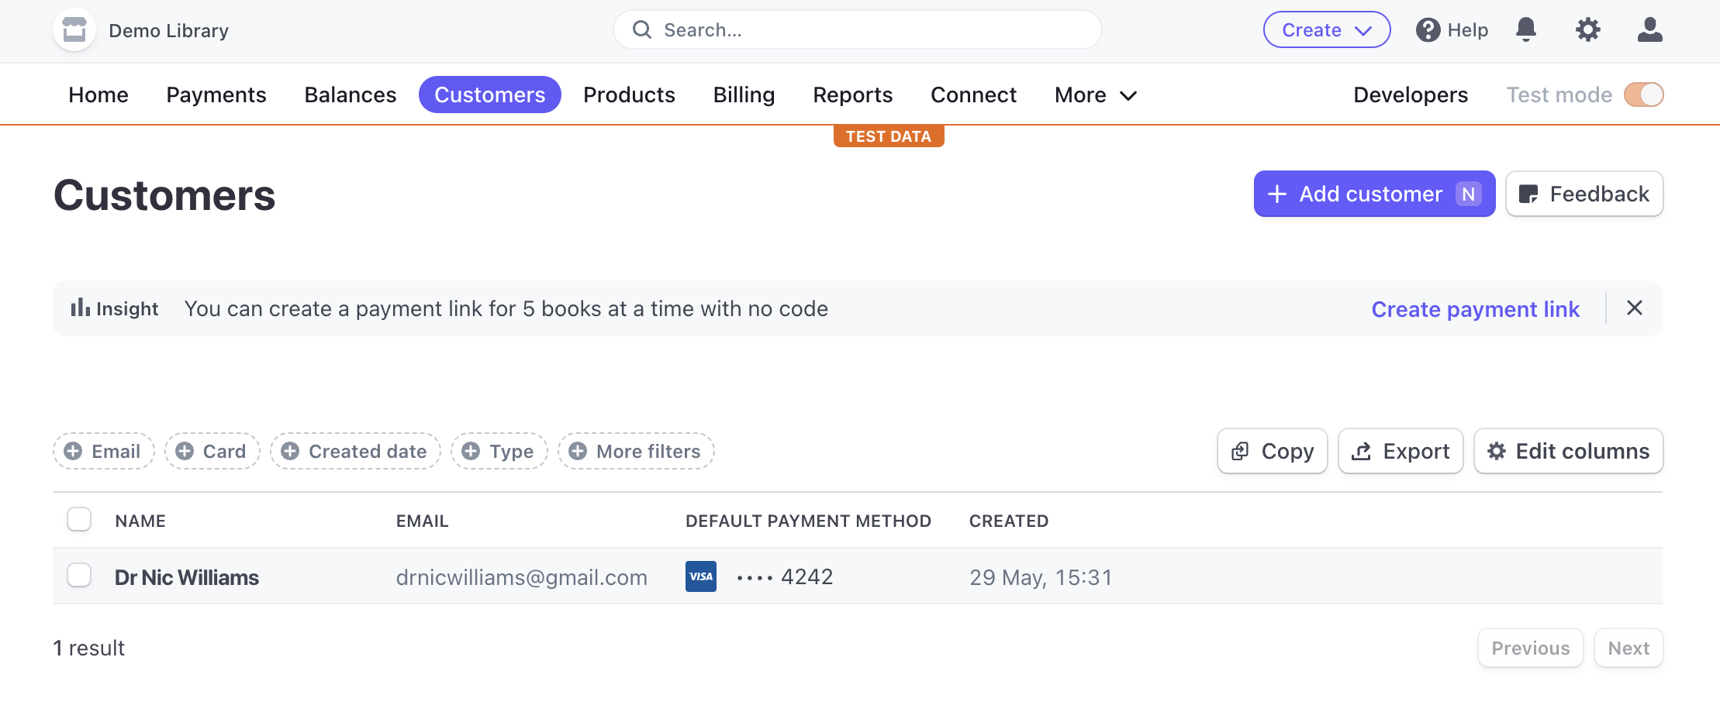Open settings gear icon
The image size is (1720, 719).
[x=1587, y=29]
